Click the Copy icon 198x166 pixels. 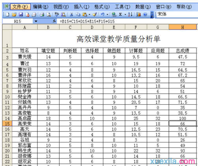tap(78, 15)
